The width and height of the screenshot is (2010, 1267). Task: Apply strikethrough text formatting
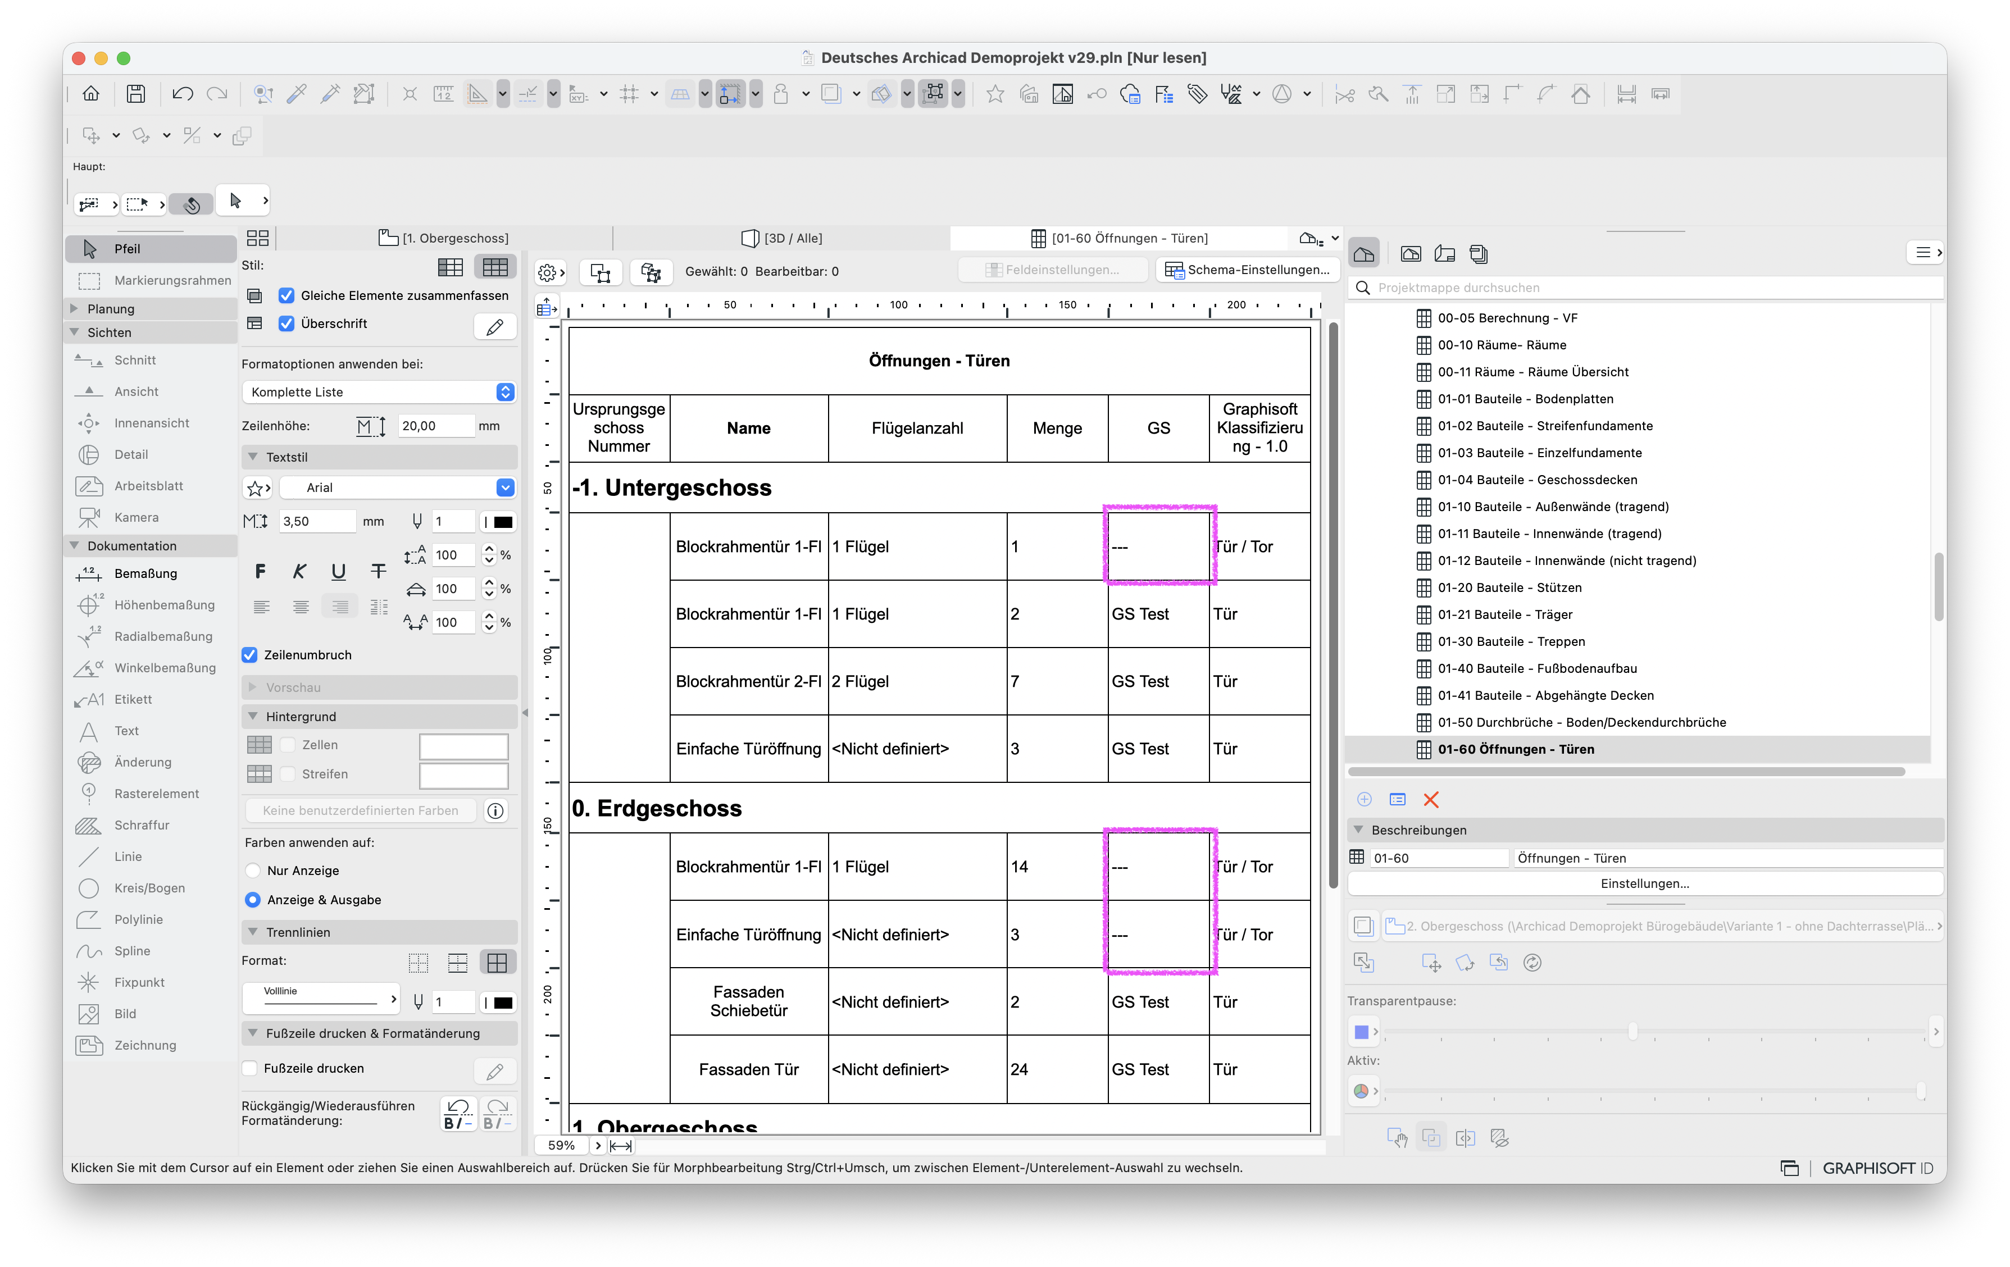(x=378, y=571)
